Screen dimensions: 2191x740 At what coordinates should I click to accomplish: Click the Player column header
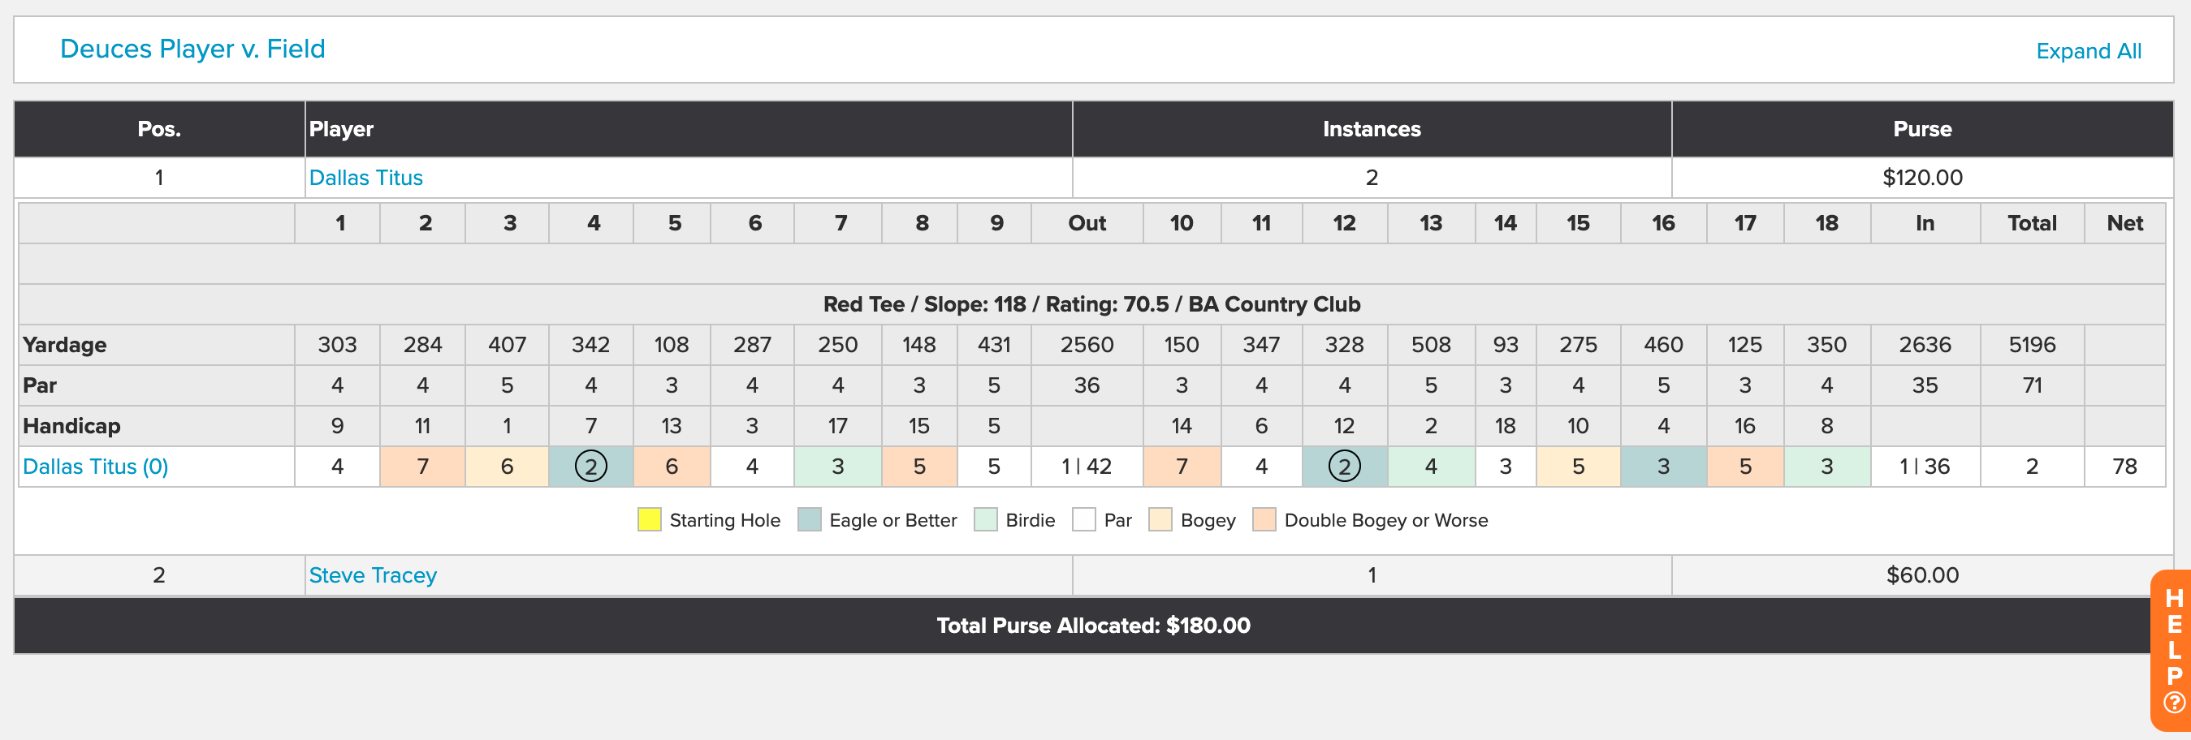coord(688,129)
